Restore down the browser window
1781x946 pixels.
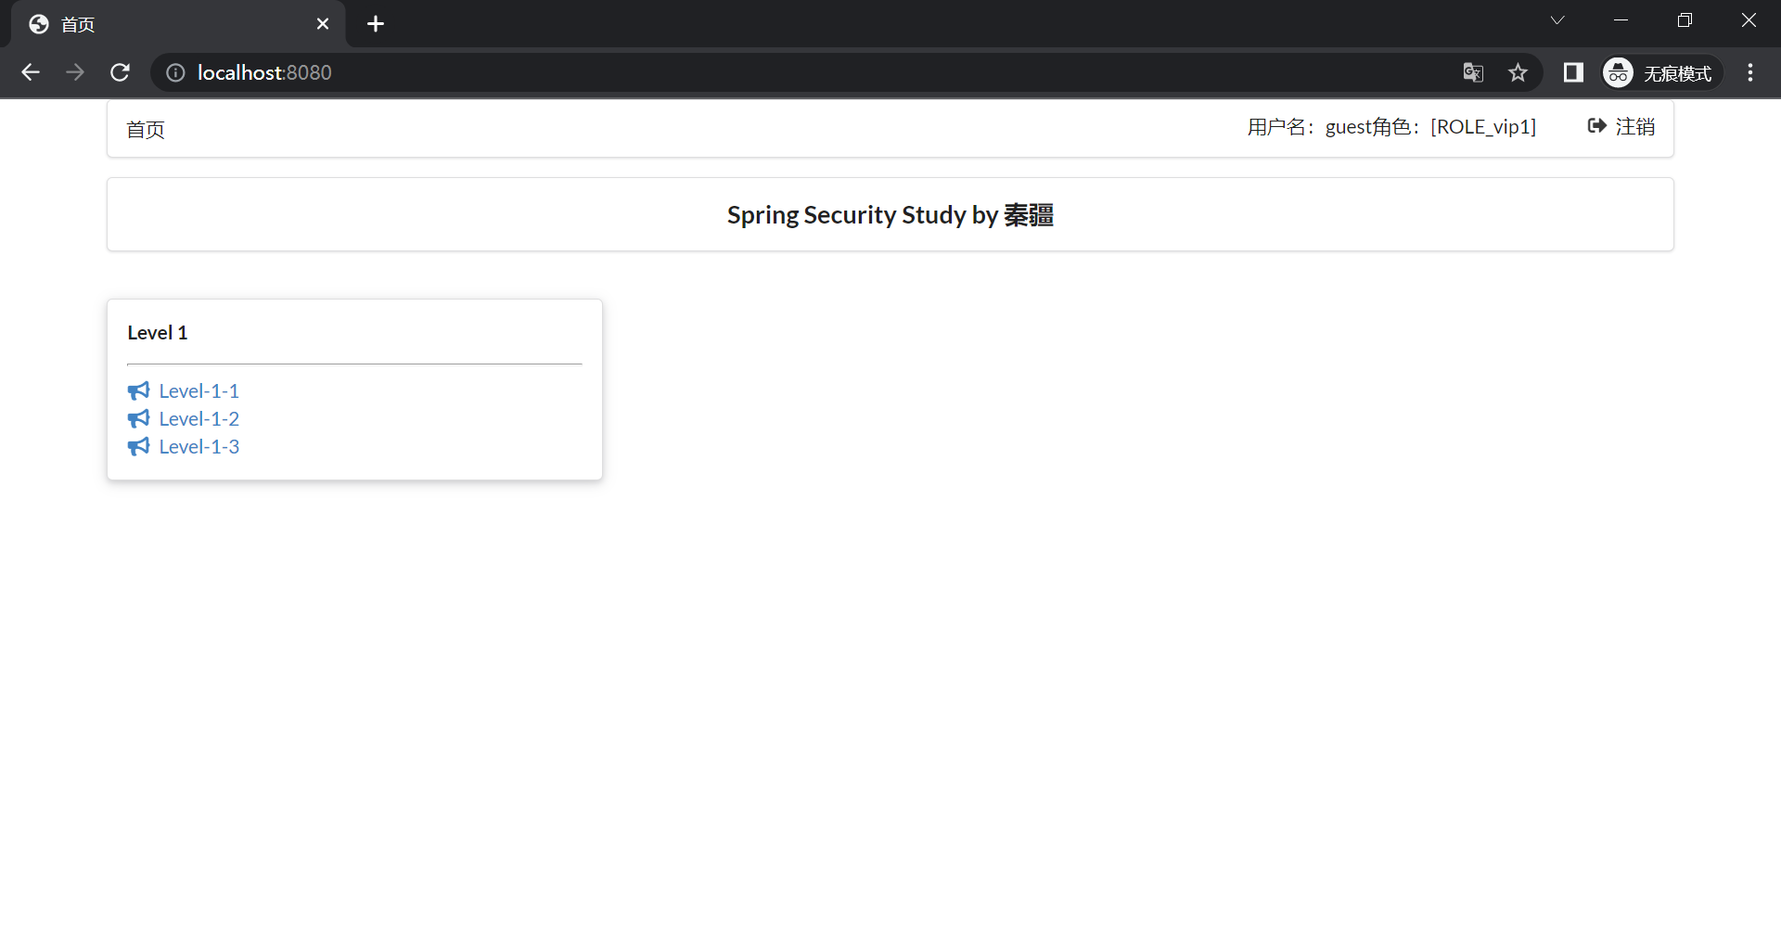coord(1685,20)
